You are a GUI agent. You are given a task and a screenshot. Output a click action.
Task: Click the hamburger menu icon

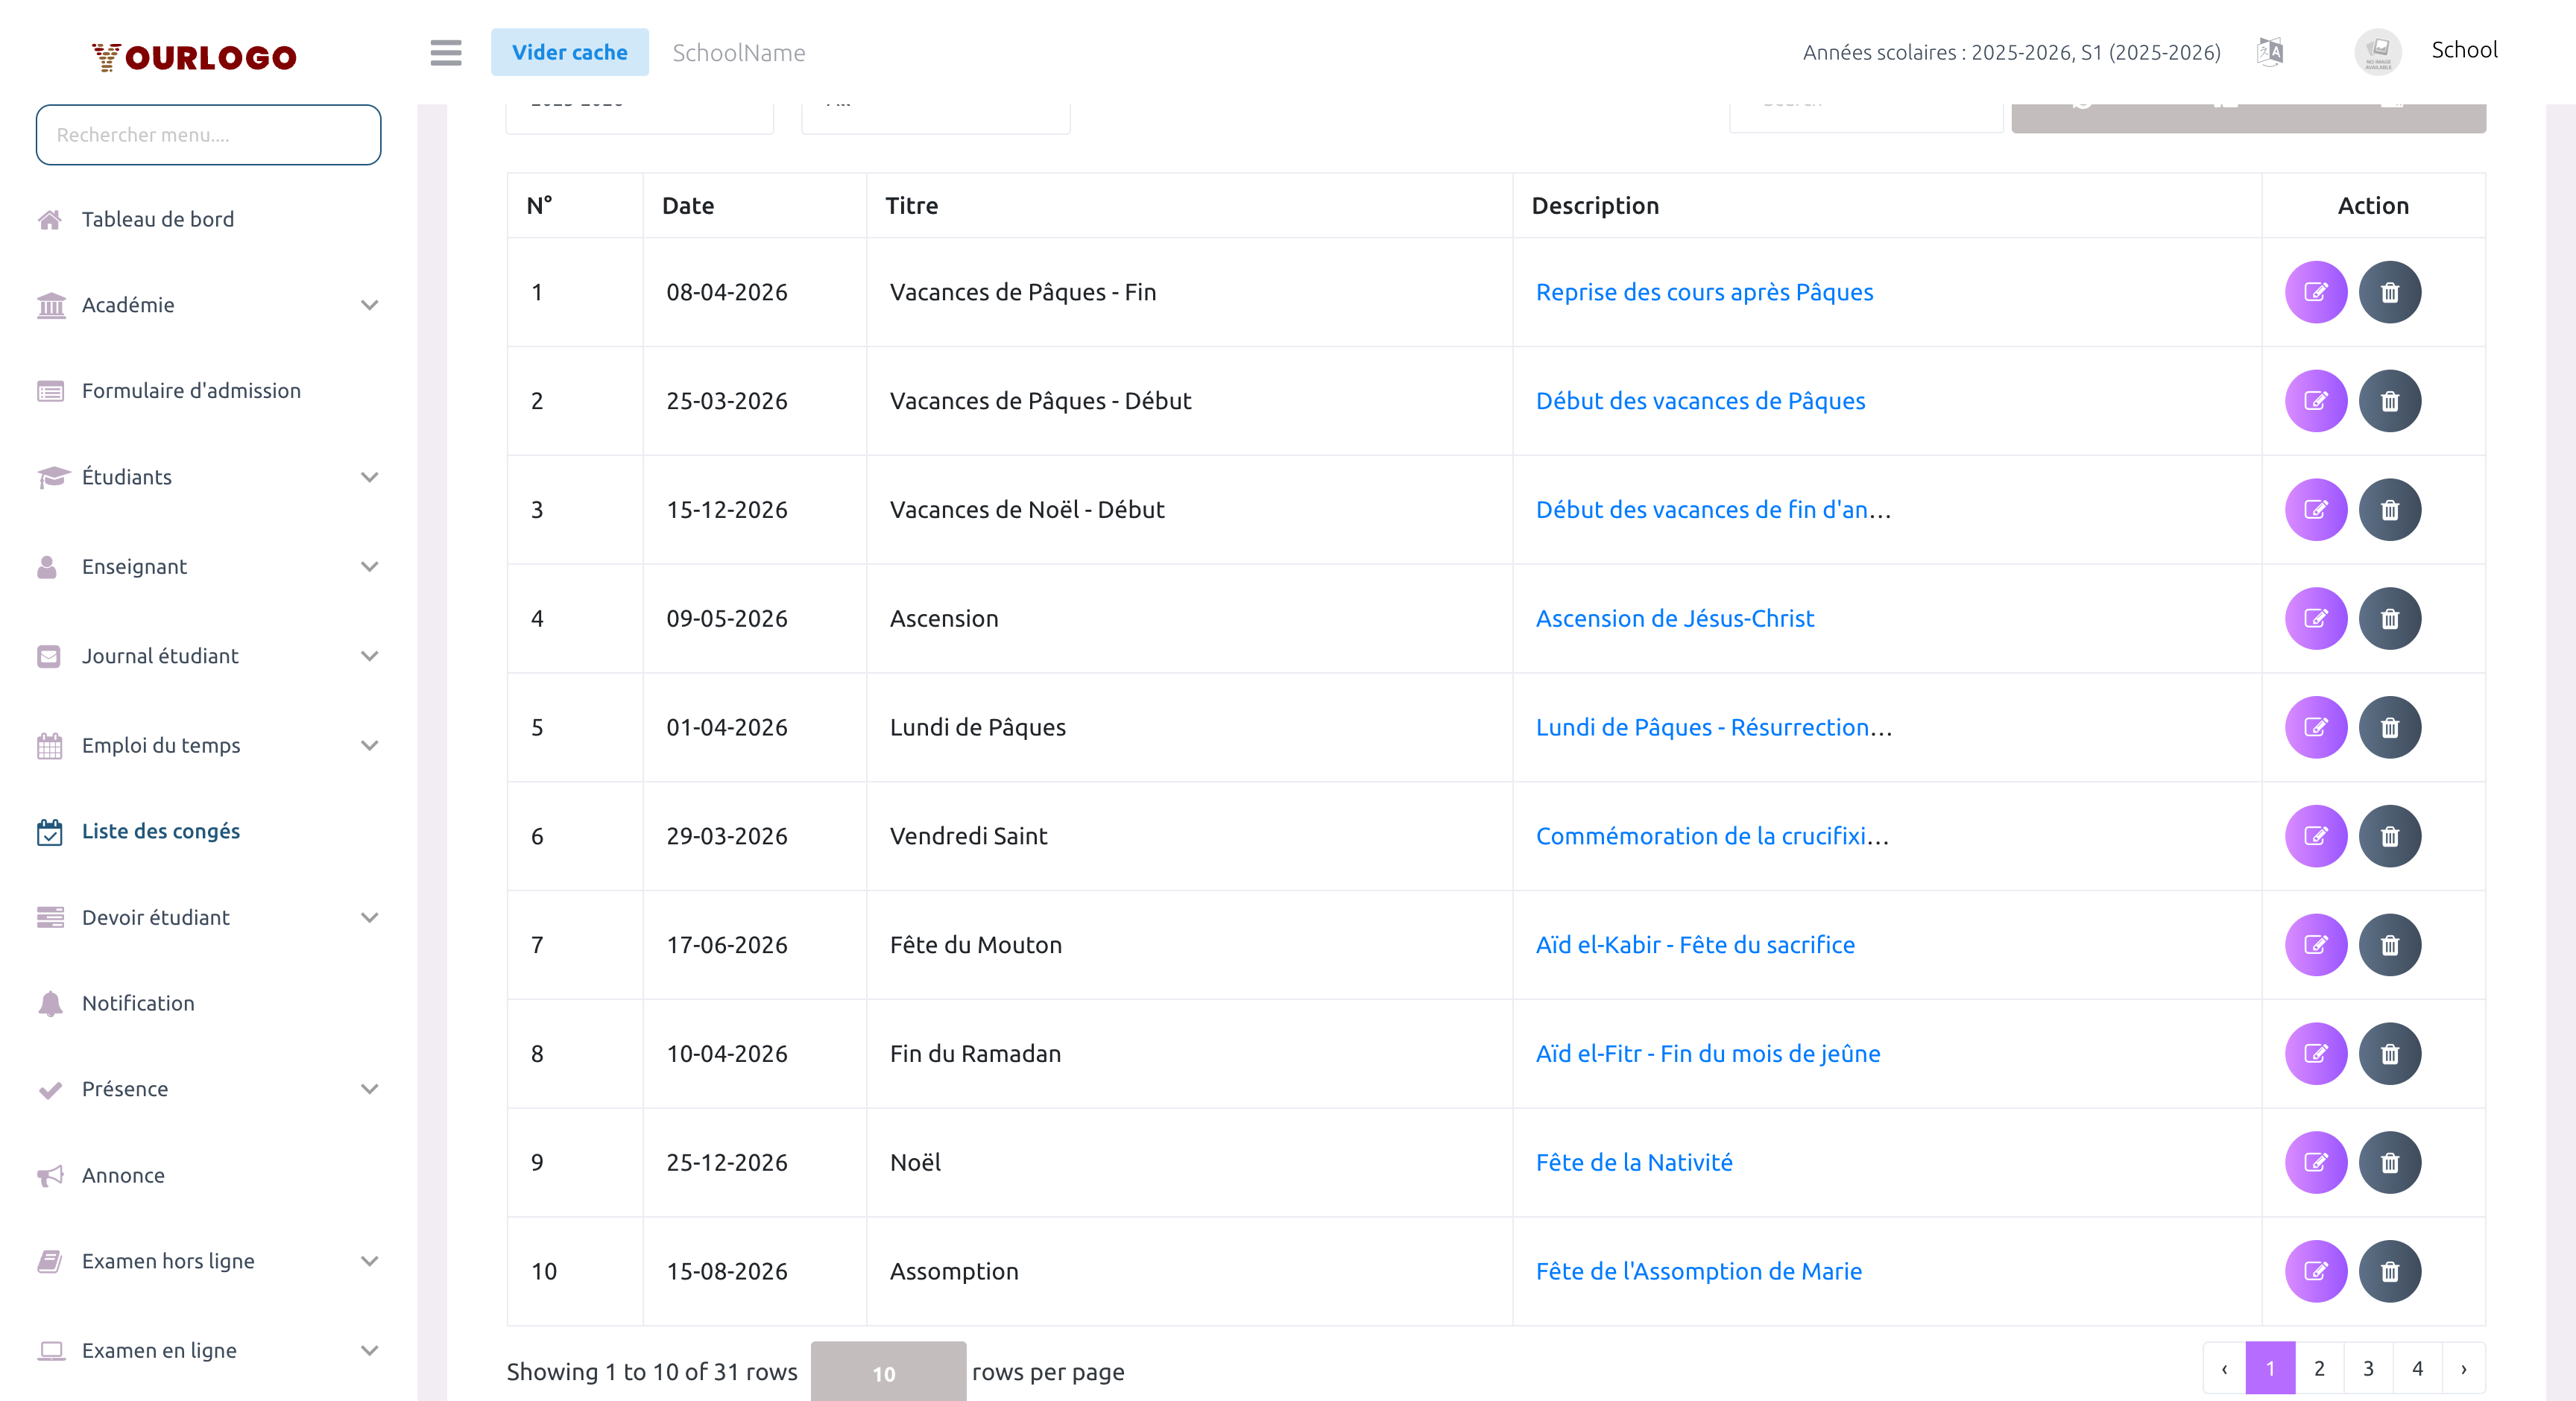[x=446, y=52]
